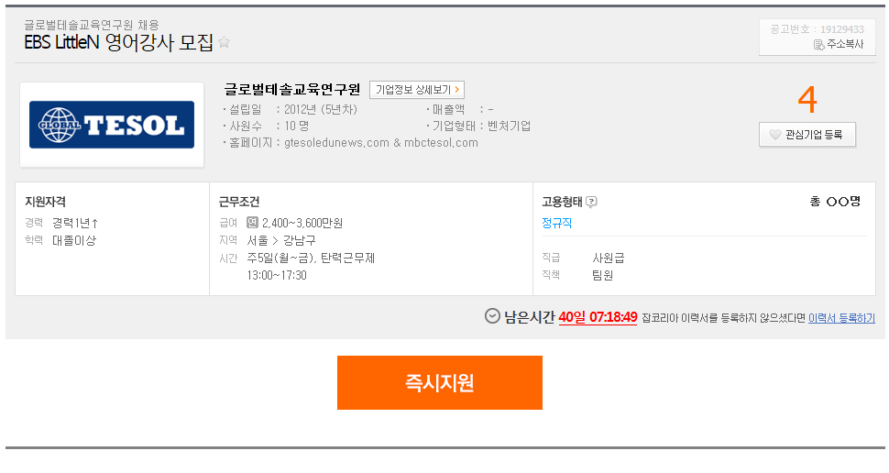Click the orange number 4 interest count

click(x=807, y=99)
